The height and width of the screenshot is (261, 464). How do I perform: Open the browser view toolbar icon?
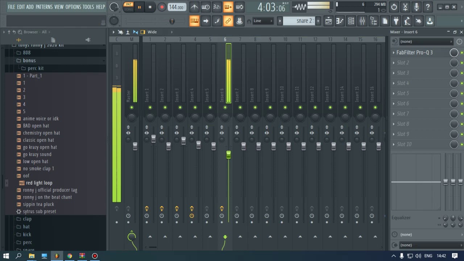point(373,21)
